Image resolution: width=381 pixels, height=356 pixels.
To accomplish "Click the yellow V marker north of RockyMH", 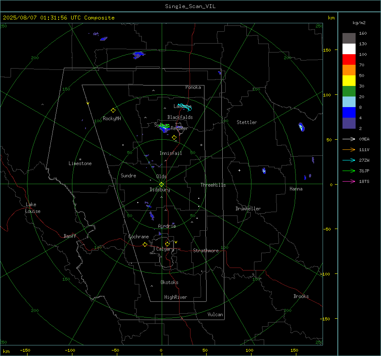I will [x=88, y=103].
